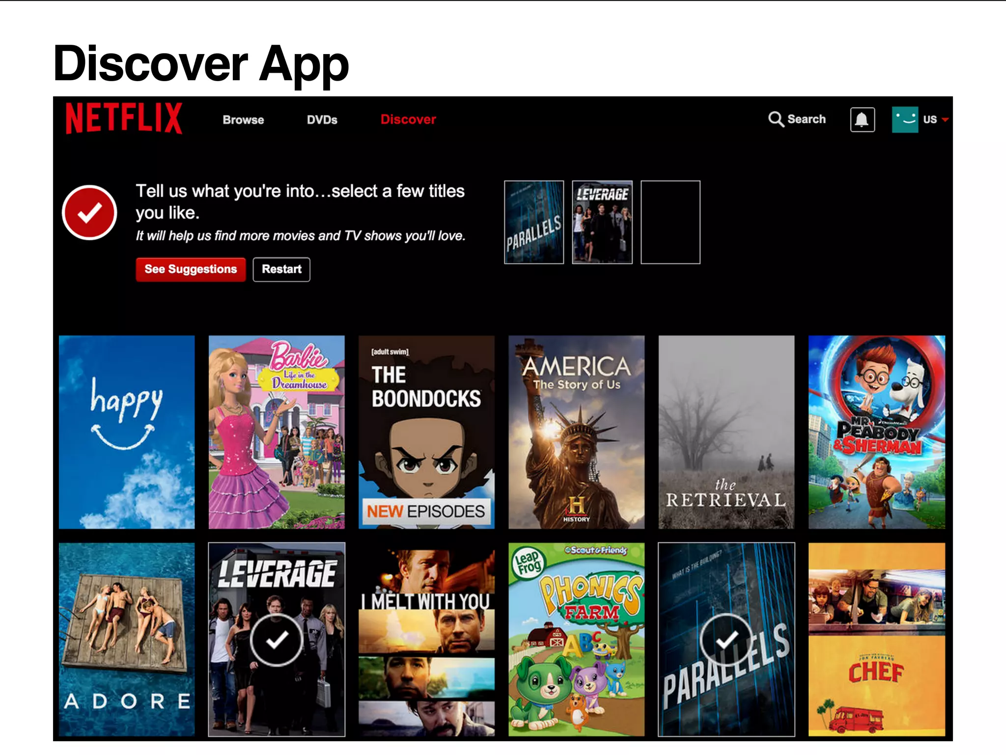Remove Leverage from the selected titles tray
The width and height of the screenshot is (1006, 755).
tap(602, 222)
